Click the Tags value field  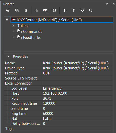pos(78,129)
